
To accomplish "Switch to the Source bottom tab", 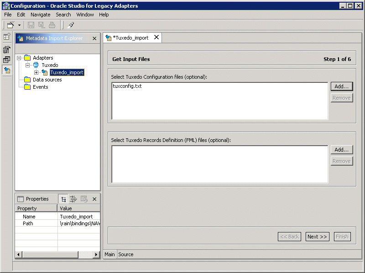I will coord(126,254).
